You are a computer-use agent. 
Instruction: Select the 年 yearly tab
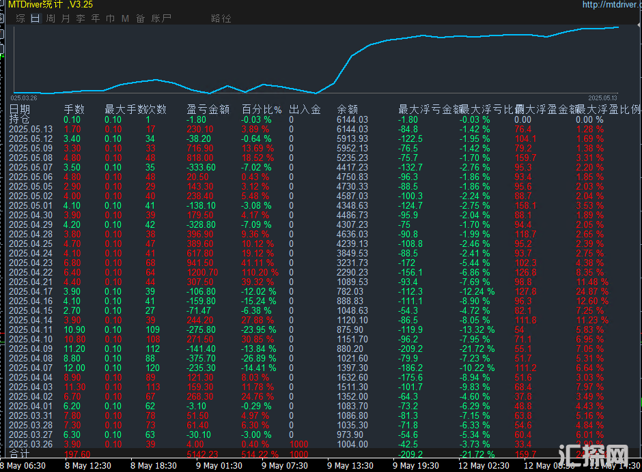96,18
